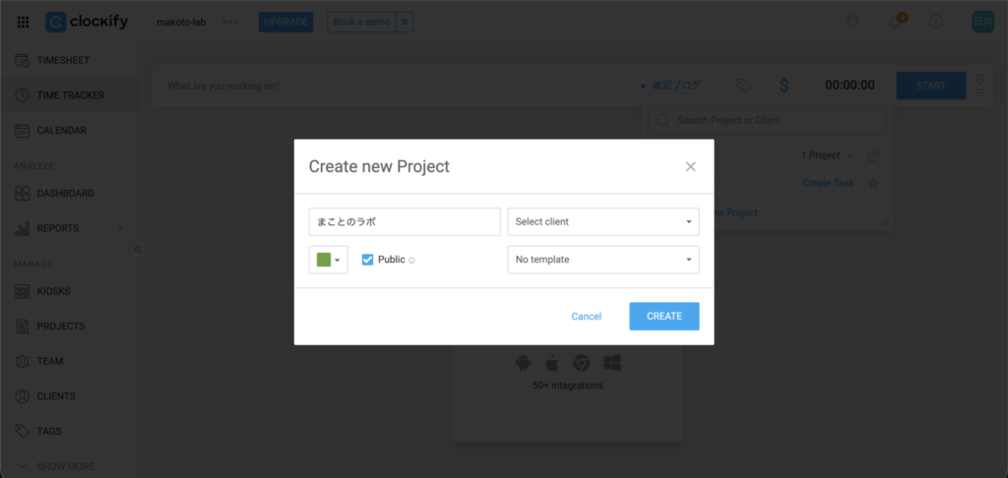Click the Public info icon
The width and height of the screenshot is (1008, 478).
411,261
